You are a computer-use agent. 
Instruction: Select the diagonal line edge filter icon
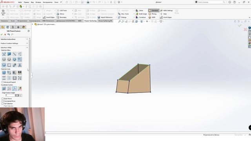pyautogui.click(x=15, y=54)
